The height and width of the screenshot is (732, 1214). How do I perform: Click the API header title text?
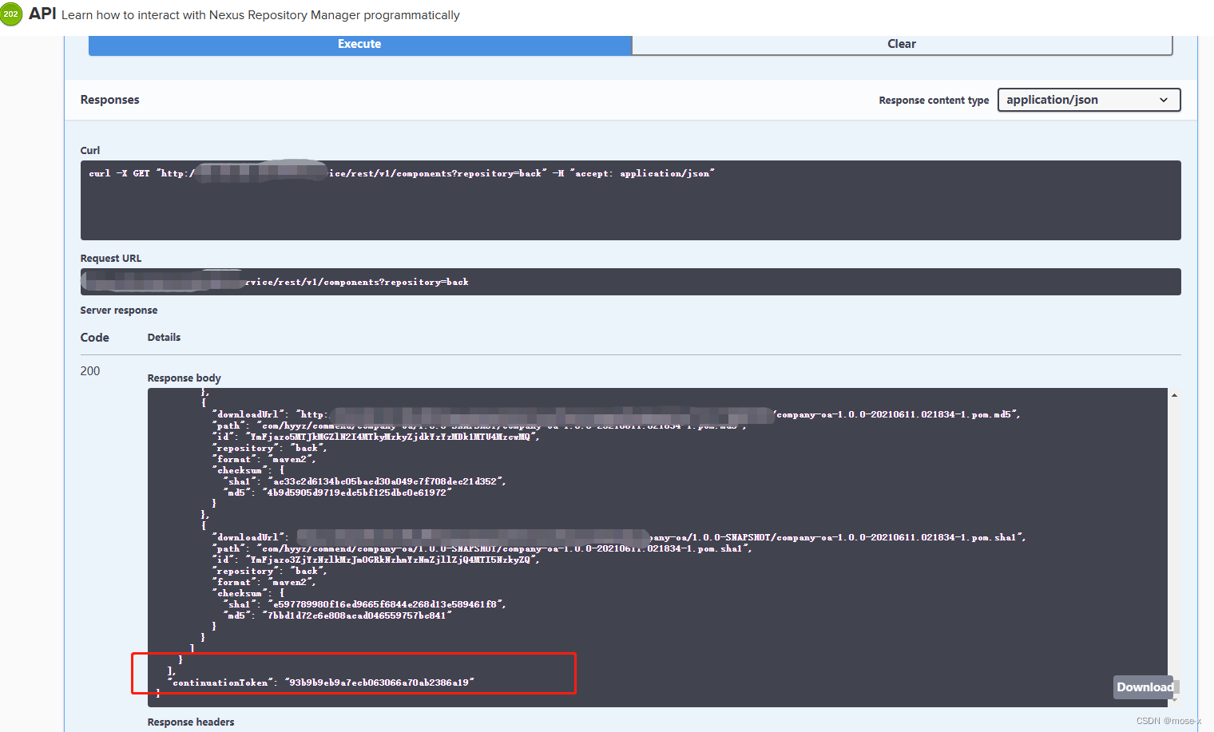click(x=42, y=14)
